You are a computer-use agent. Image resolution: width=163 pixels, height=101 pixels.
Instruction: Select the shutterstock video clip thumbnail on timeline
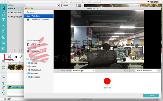(16, 67)
